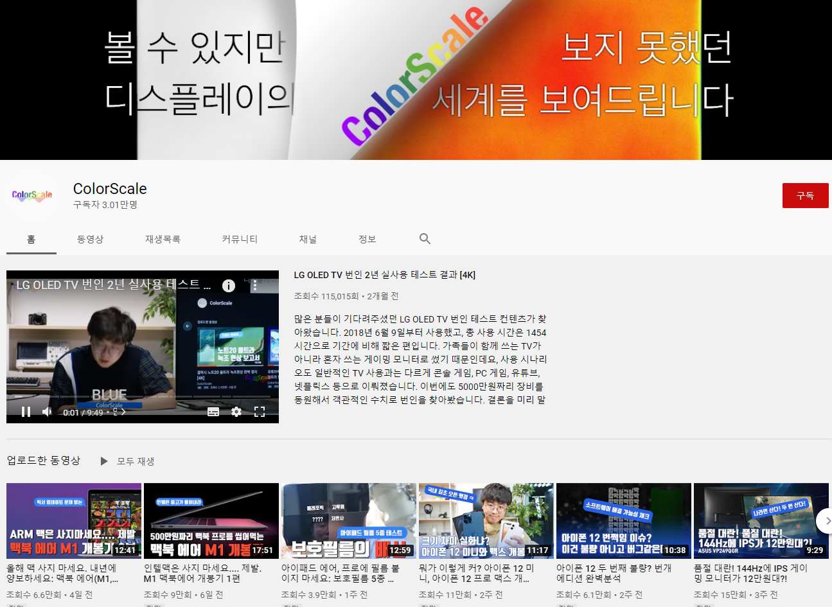Viewport: 832px width, 607px height.
Task: Mute the video with the speaker icon
Action: pyautogui.click(x=47, y=412)
